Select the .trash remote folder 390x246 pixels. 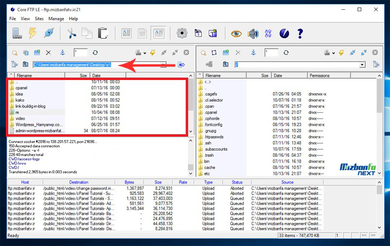click(209, 155)
